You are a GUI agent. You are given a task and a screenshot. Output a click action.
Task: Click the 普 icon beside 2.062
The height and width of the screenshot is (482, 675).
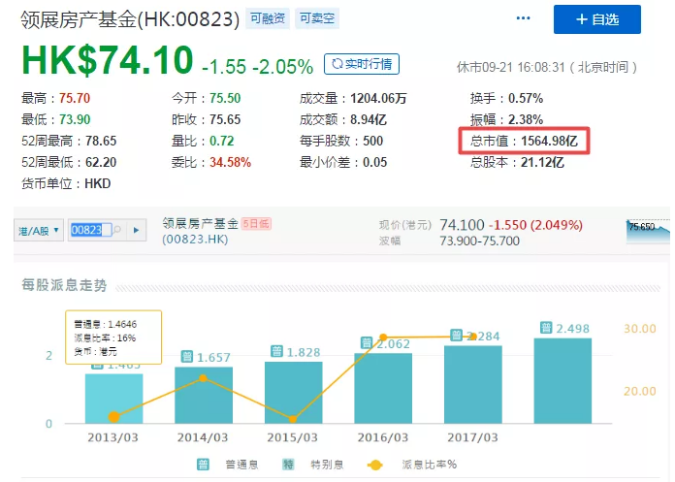pos(367,343)
